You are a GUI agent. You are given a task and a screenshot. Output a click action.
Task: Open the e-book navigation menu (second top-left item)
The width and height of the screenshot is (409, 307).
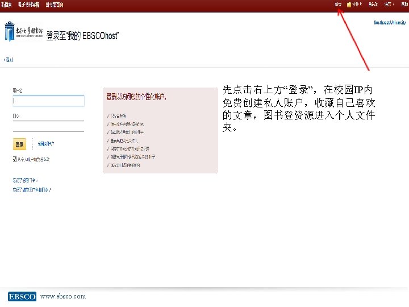(29, 5)
